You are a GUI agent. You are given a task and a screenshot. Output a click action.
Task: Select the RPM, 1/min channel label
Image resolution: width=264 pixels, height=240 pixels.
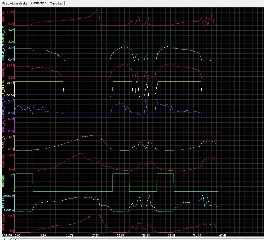point(3,223)
